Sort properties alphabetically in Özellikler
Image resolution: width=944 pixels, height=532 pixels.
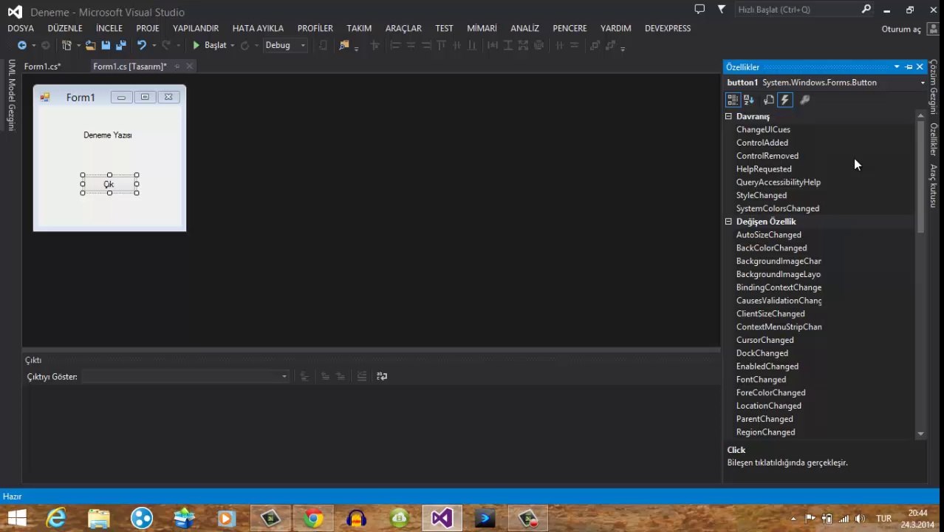tap(749, 100)
